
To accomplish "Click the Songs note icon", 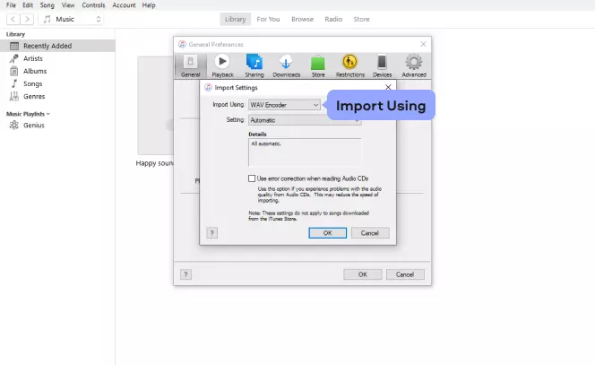I will [14, 83].
